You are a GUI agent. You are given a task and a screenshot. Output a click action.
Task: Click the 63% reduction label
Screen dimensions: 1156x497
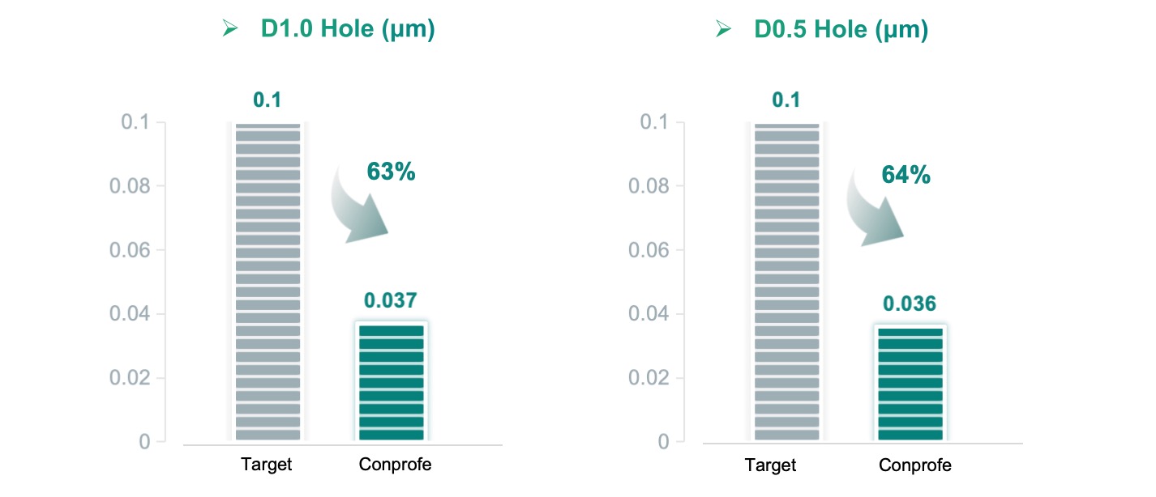(x=391, y=172)
